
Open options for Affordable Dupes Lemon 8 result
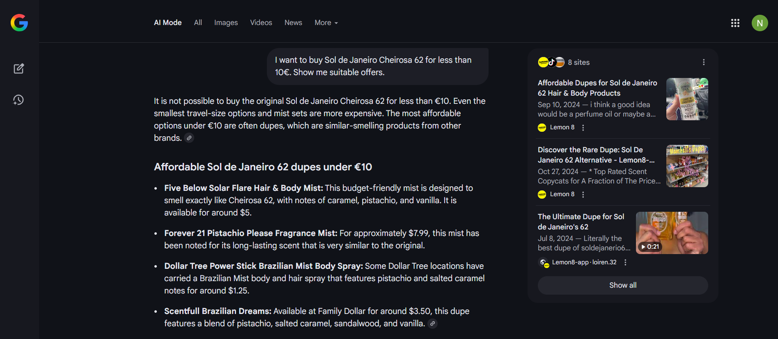pos(583,128)
